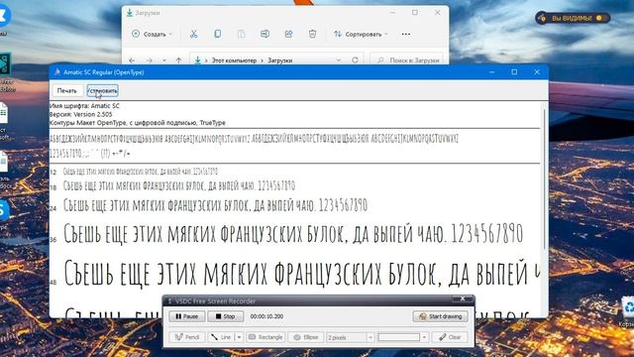Select Загрузки in the address breadcrumb
This screenshot has width=634, height=357.
pyautogui.click(x=279, y=60)
